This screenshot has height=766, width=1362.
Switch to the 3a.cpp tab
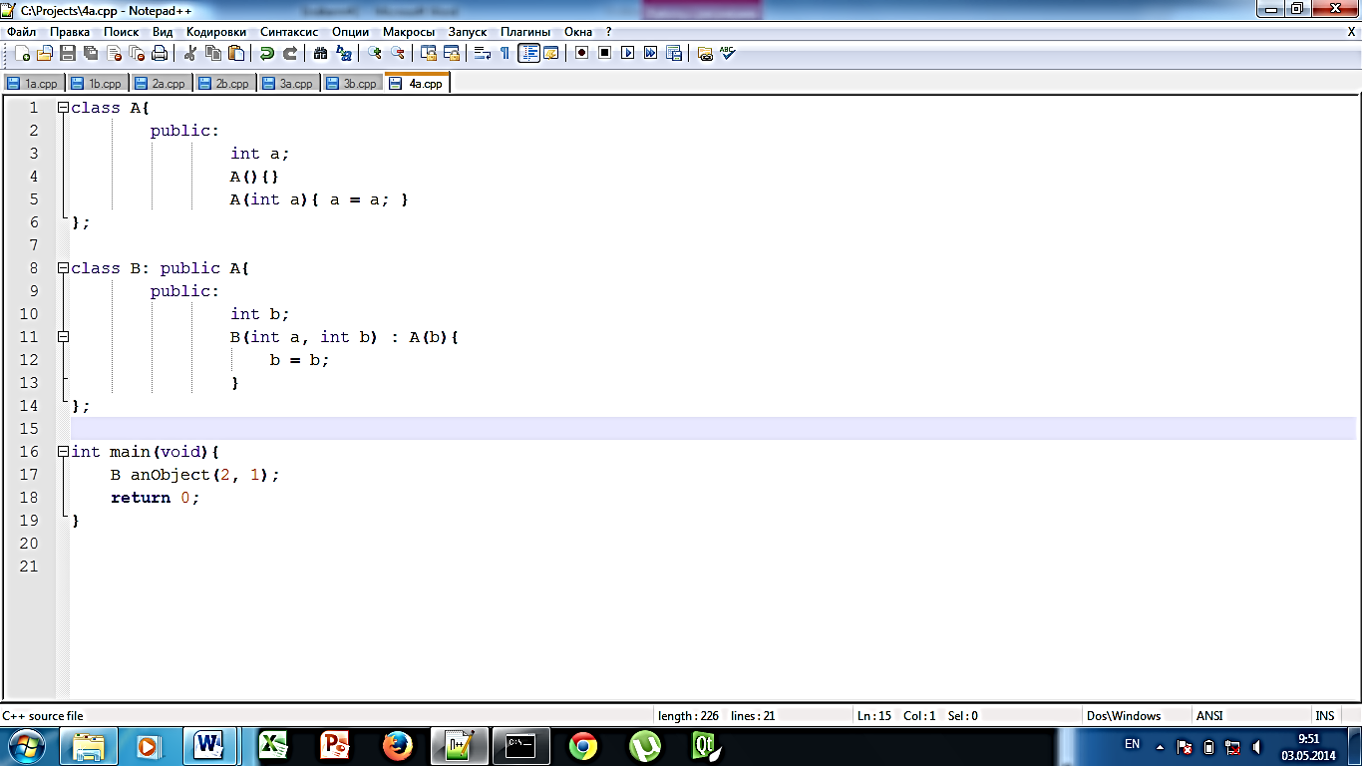[289, 84]
